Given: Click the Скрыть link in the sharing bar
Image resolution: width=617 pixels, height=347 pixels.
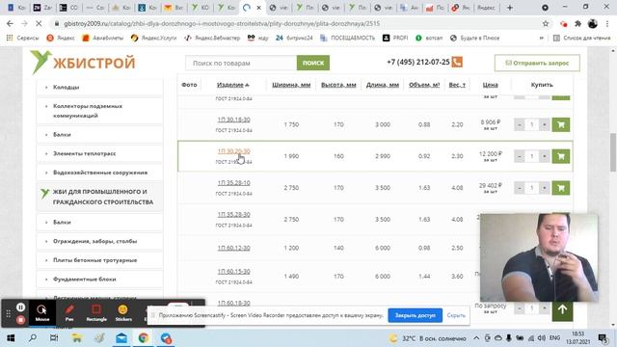Looking at the screenshot, I should [456, 315].
